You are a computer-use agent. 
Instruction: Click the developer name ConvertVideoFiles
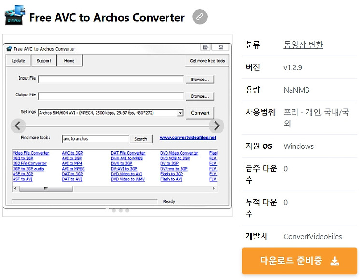(x=313, y=236)
